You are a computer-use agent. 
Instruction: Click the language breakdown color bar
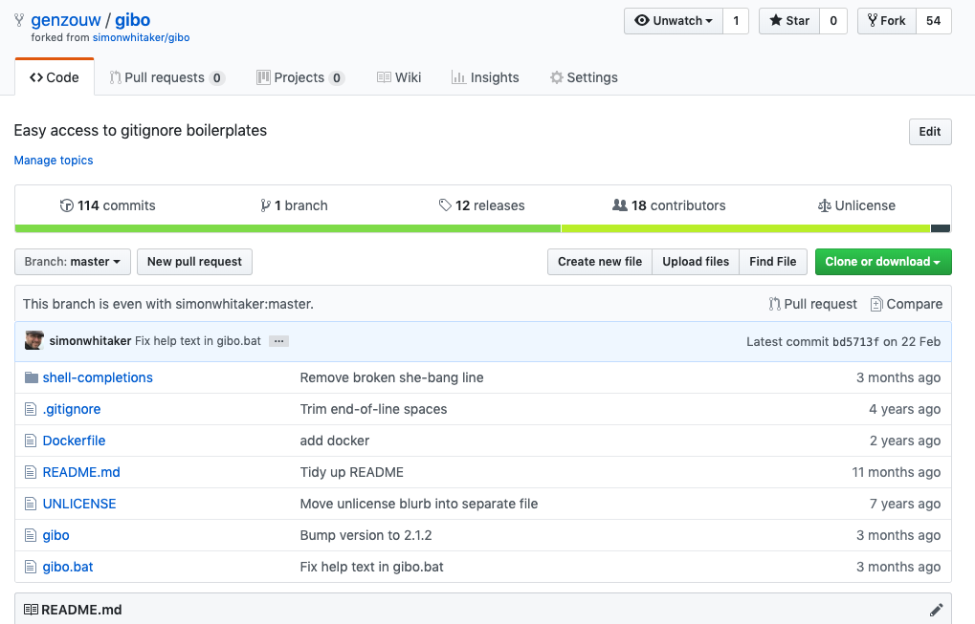pos(482,228)
